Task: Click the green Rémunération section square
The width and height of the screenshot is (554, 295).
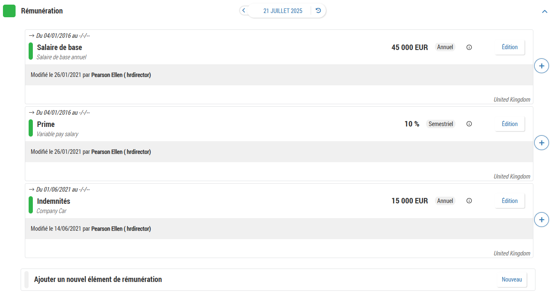Action: 9,11
